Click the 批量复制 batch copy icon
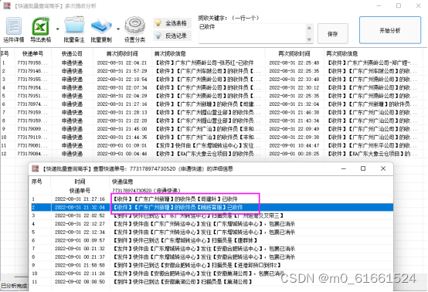428x292 pixels. coord(101,30)
